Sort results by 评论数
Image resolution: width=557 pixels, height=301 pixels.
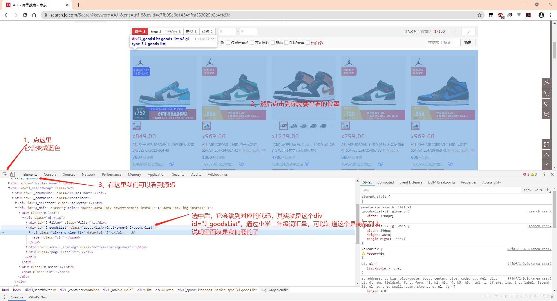173,32
